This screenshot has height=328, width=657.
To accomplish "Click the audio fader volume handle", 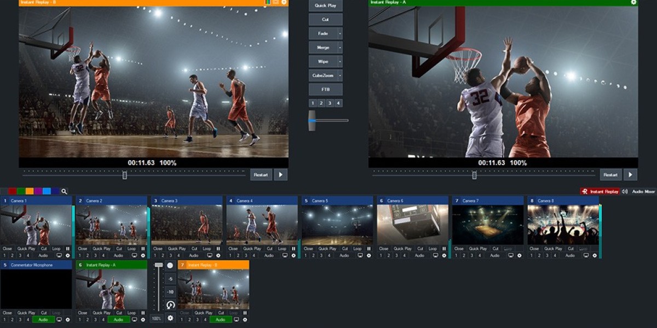I will pyautogui.click(x=159, y=265).
